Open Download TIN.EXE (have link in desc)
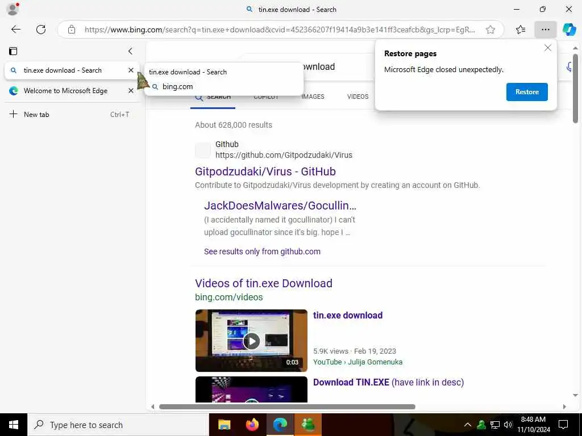The image size is (582, 436). pyautogui.click(x=389, y=382)
